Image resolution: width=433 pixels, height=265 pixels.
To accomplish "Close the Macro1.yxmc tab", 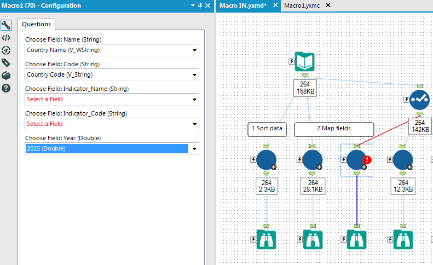I will 328,5.
